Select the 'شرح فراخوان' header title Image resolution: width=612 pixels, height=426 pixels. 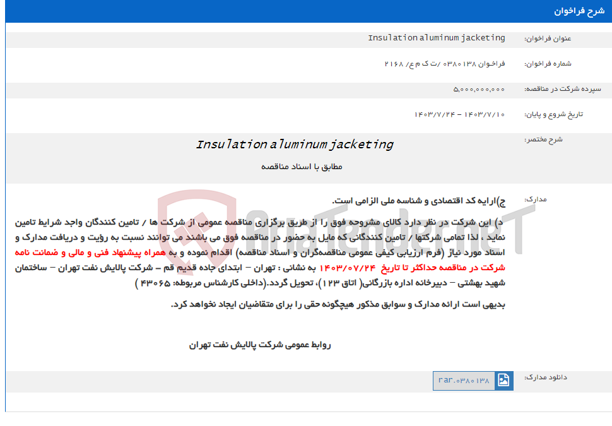(x=579, y=11)
